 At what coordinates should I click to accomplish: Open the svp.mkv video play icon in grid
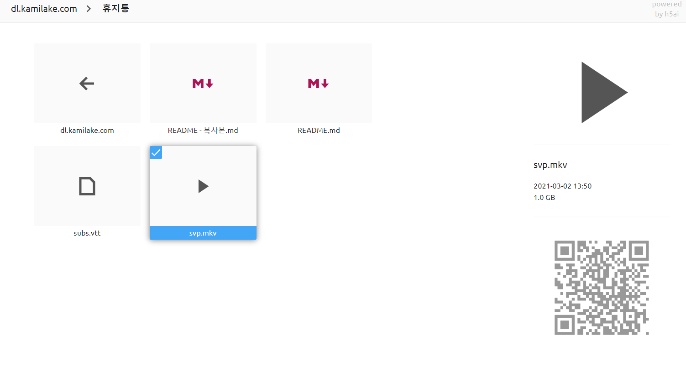204,186
